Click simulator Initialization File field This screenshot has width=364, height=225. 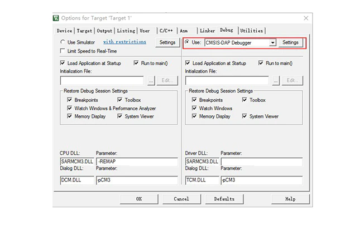click(x=102, y=81)
